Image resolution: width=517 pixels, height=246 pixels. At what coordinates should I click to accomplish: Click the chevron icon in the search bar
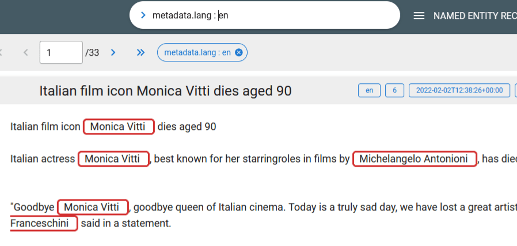pyautogui.click(x=143, y=16)
